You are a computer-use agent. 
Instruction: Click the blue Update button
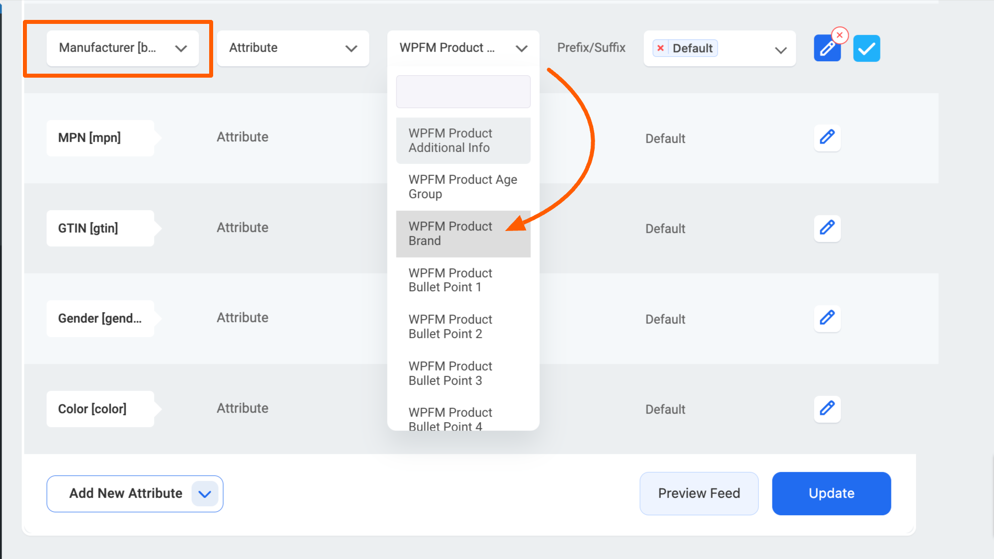pyautogui.click(x=831, y=493)
